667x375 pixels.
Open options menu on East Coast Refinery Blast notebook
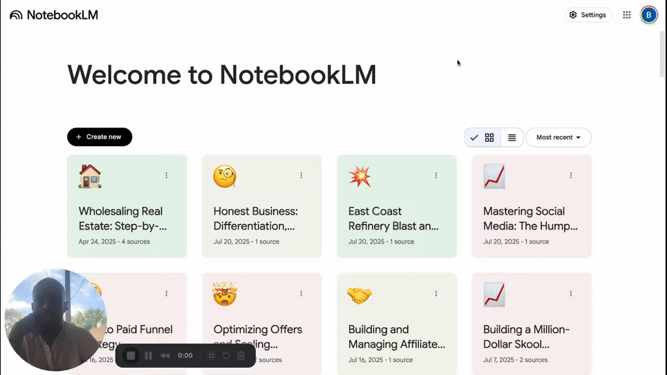(x=436, y=175)
